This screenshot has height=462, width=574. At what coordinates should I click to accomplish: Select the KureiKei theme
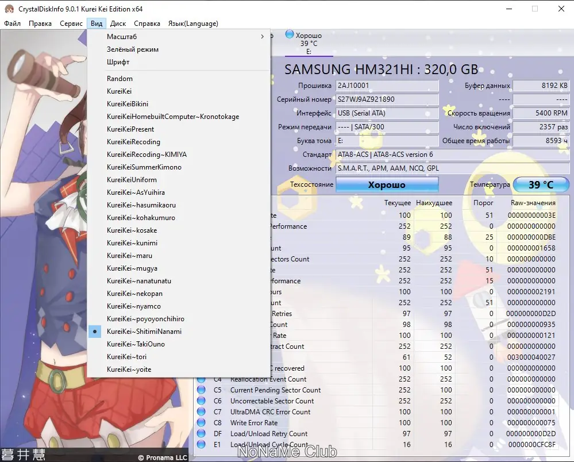pos(179,91)
